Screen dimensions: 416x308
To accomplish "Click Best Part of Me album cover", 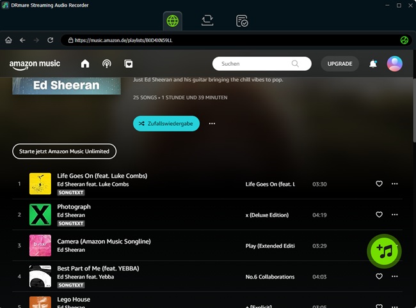I will coord(40,277).
